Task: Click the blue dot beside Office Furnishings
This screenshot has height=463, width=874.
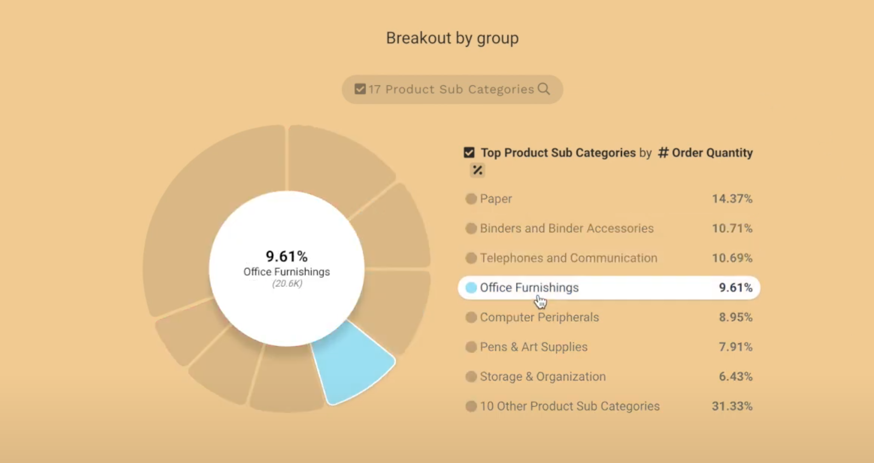Action: 471,288
